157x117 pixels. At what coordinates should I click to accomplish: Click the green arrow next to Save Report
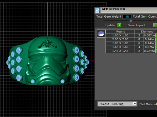tap(155, 25)
